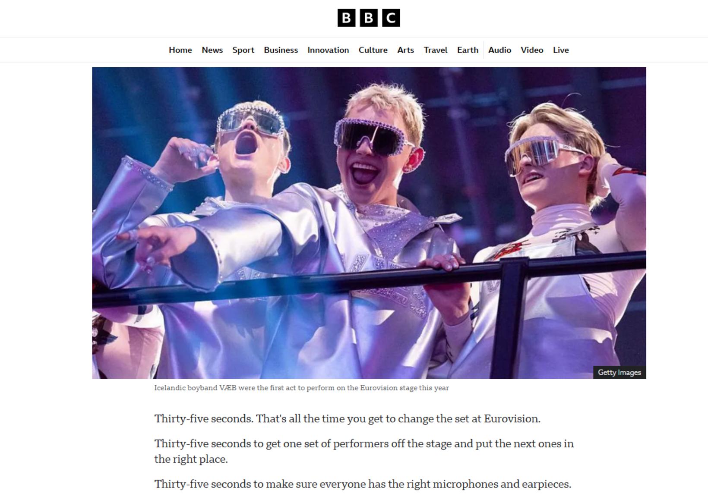The image size is (708, 496).
Task: Click the Icelandic boyband image caption
Action: (x=301, y=388)
